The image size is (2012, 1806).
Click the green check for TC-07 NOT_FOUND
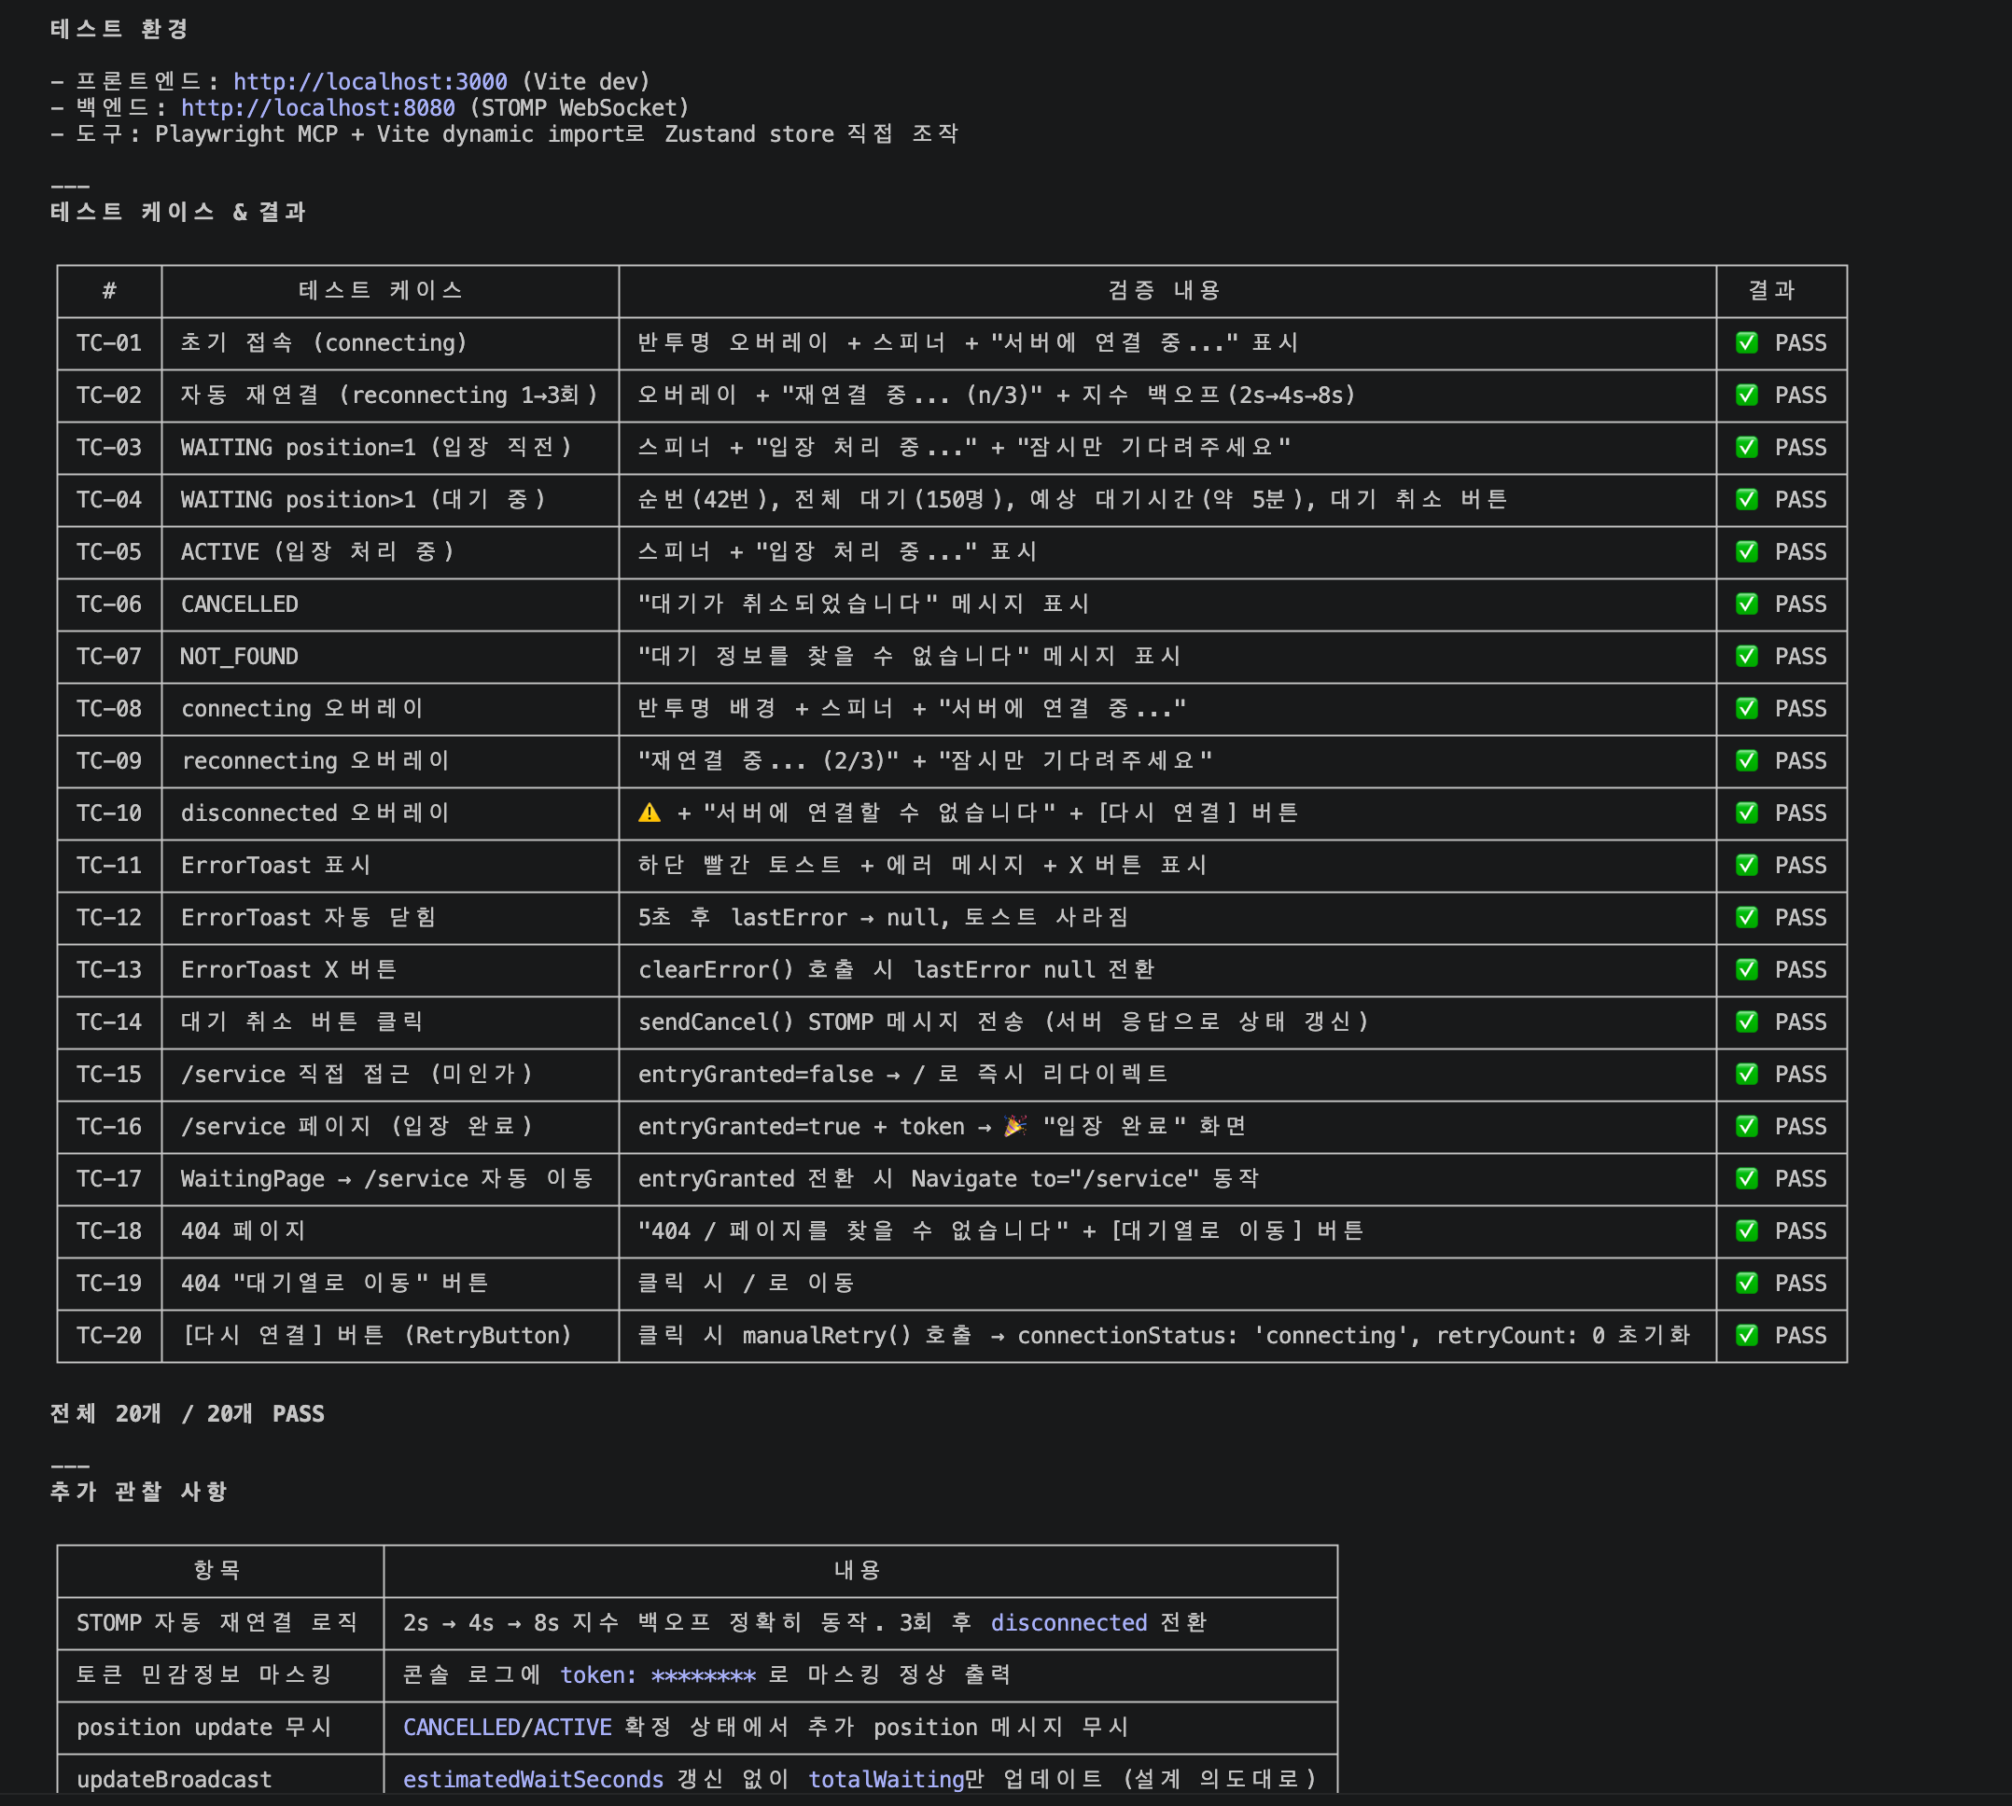coord(1747,656)
